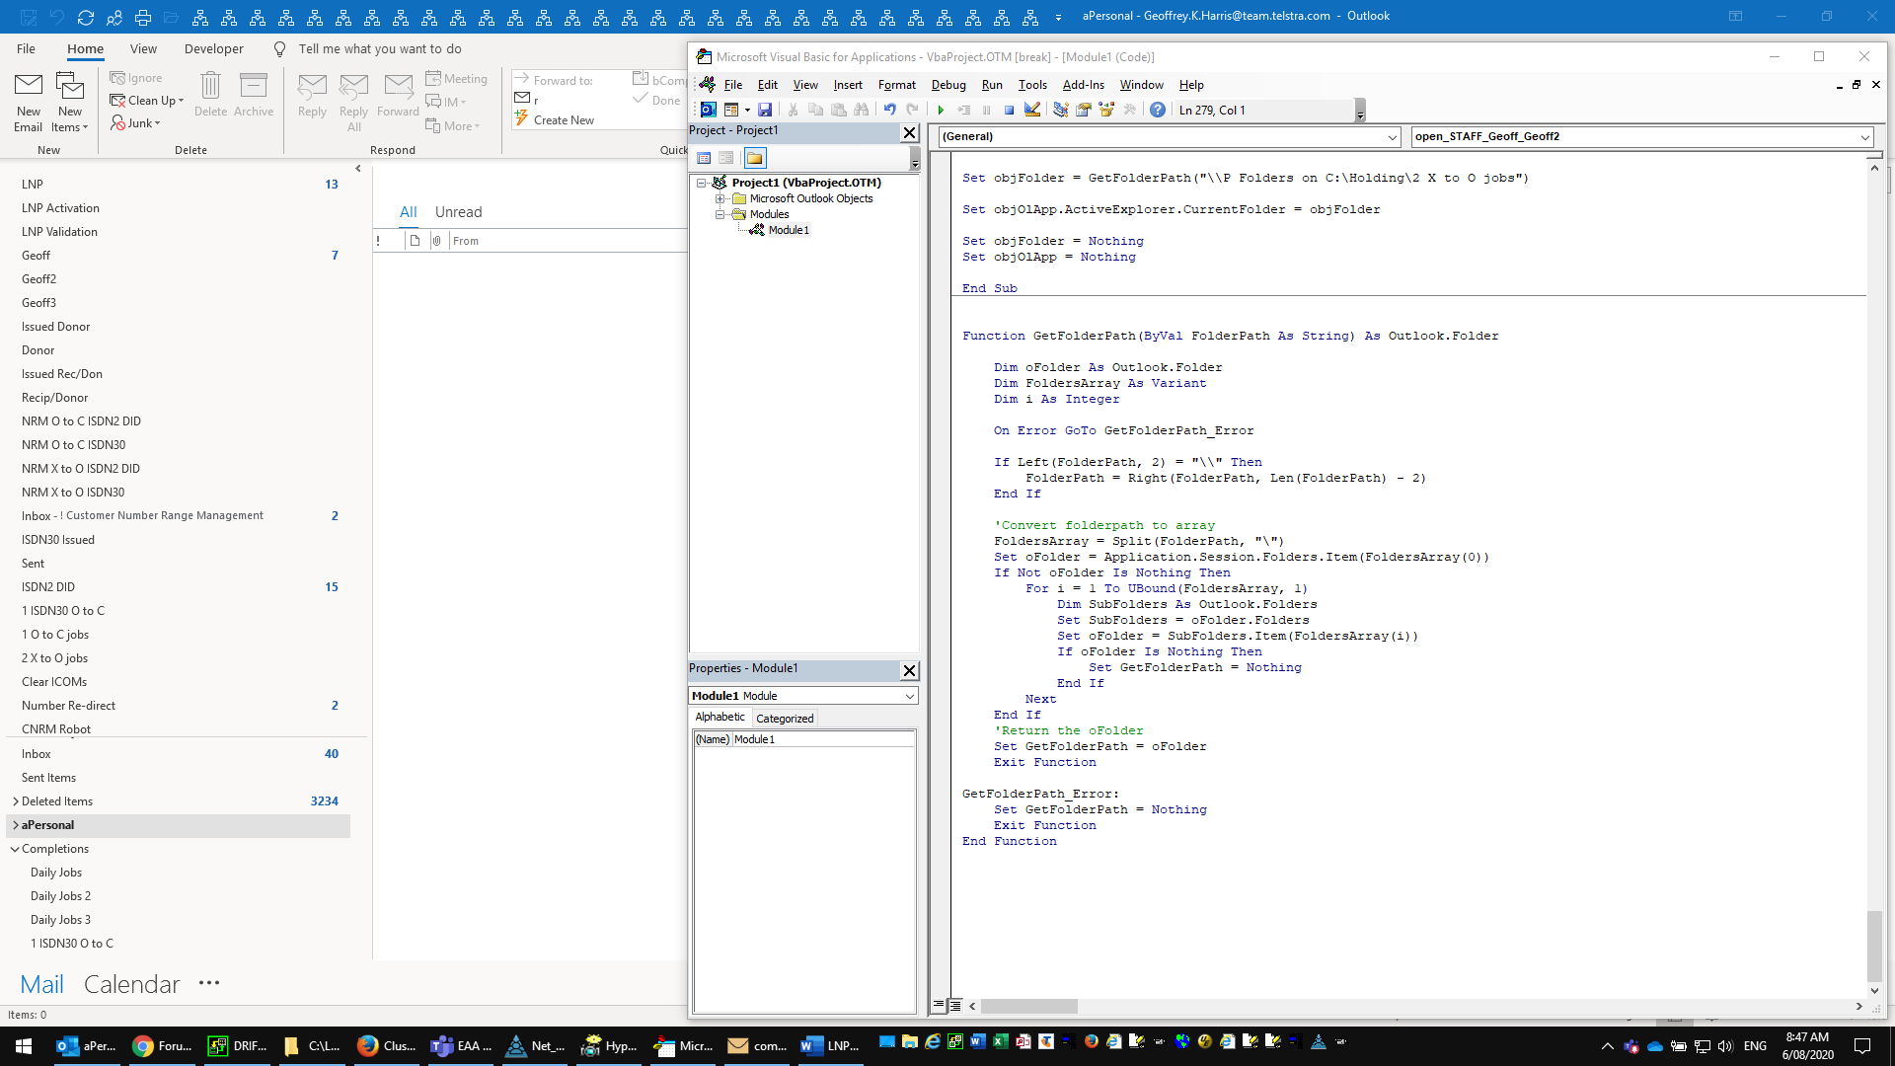The height and width of the screenshot is (1066, 1895).
Task: Click the code window vertical scrollbar thumb
Action: tap(1874, 947)
